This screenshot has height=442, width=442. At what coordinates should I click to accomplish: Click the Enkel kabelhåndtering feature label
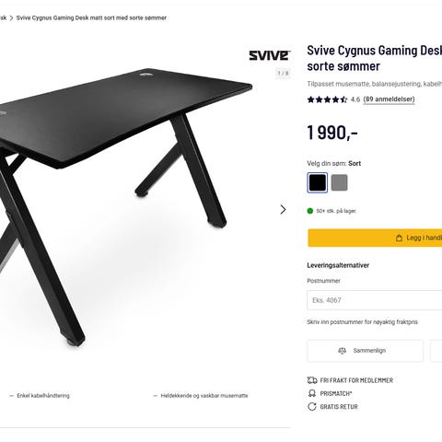click(x=43, y=396)
